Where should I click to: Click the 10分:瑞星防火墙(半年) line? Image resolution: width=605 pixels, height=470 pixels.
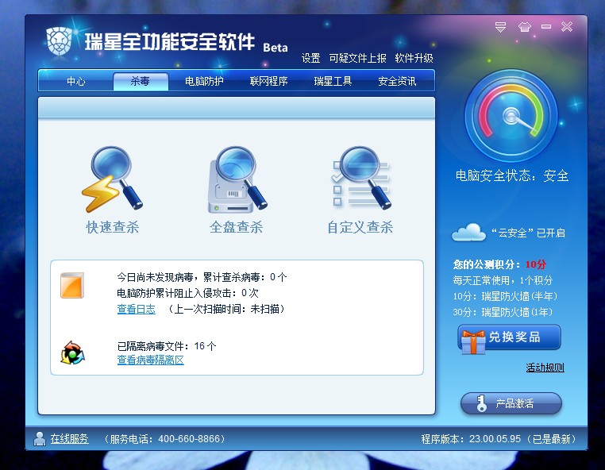(505, 296)
